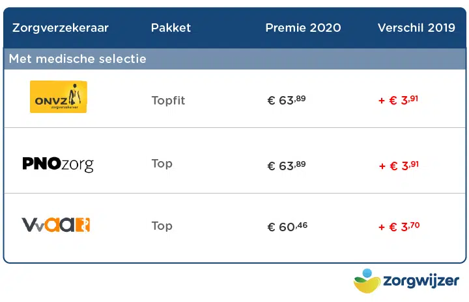Click the ONVZ difference + € 3,91
The height and width of the screenshot is (302, 469).
[399, 100]
